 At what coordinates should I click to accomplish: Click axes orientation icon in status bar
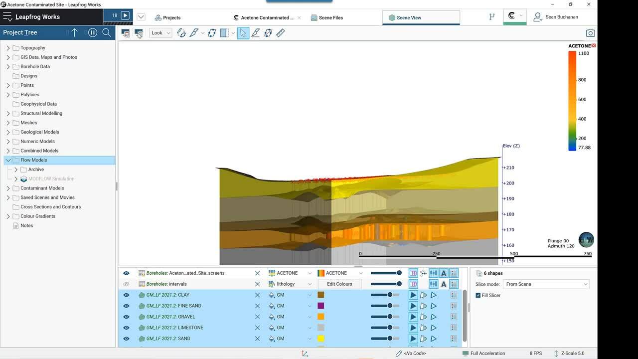[305, 354]
